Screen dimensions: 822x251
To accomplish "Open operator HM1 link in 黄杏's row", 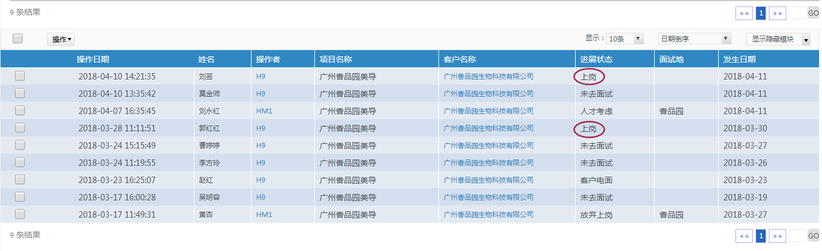I will click(264, 214).
